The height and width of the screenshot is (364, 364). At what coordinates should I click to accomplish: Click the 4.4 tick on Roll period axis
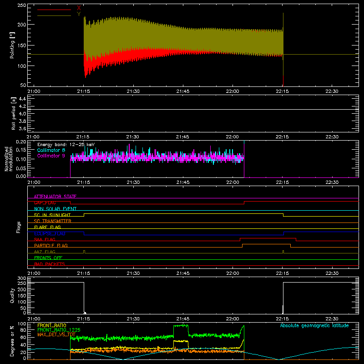click(x=22, y=99)
